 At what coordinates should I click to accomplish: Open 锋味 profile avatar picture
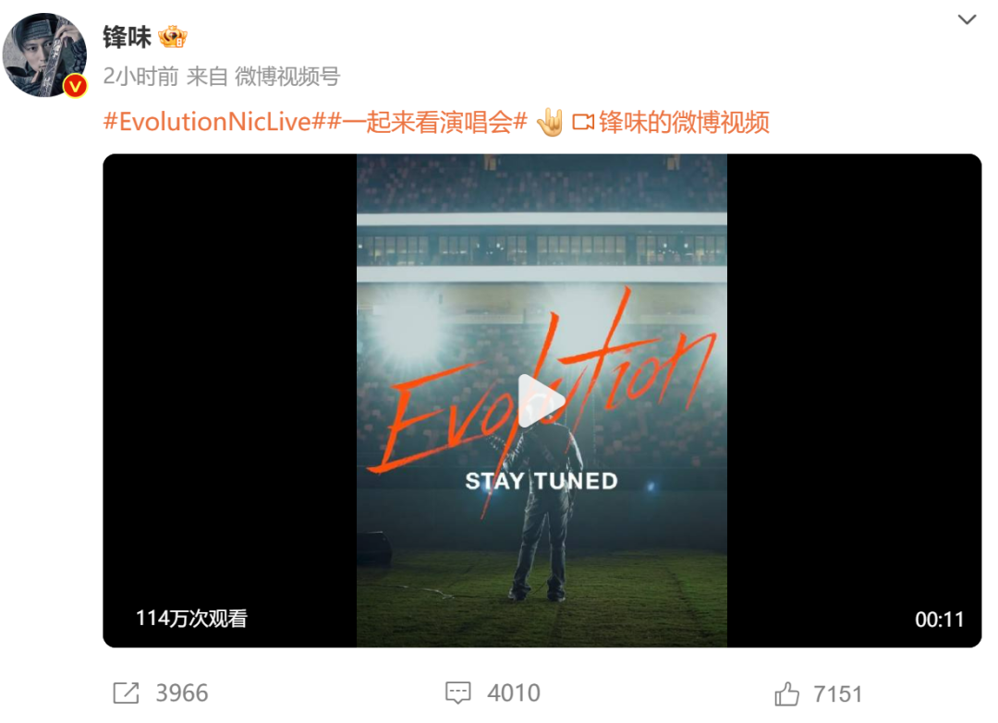pos(44,54)
